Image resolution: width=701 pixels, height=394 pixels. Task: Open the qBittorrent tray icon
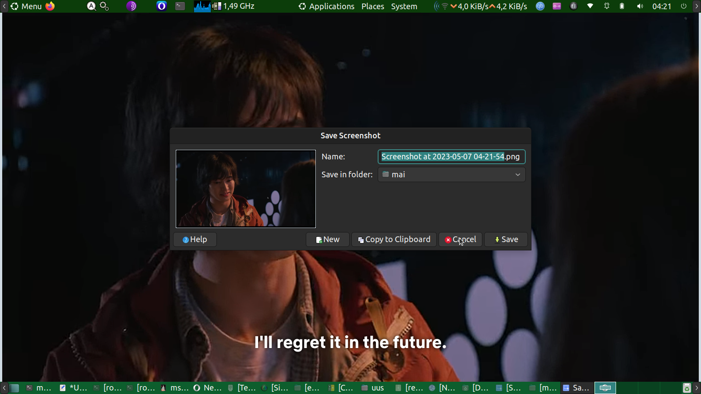tap(540, 6)
